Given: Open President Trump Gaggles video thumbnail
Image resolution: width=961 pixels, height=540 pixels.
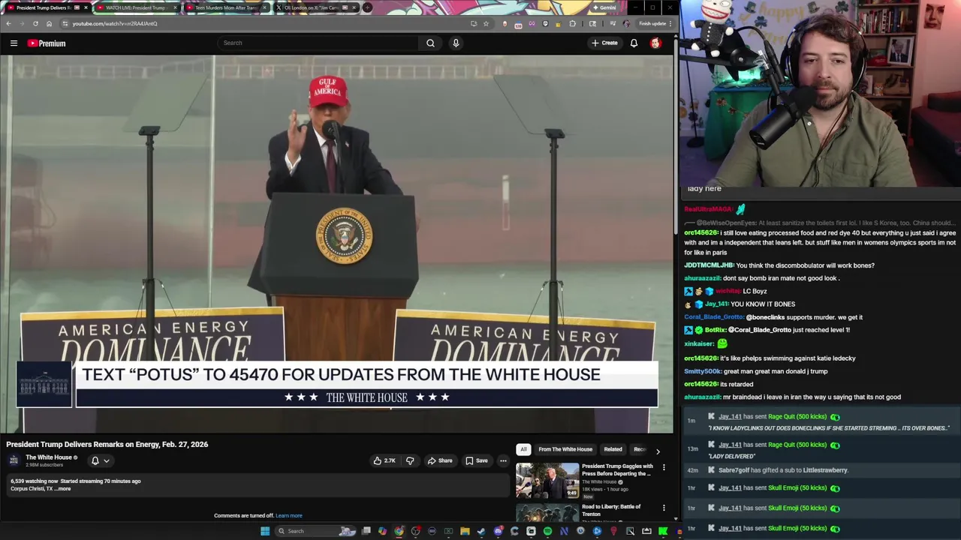Looking at the screenshot, I should click(x=547, y=480).
